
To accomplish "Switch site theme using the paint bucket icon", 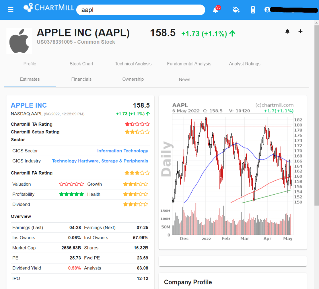I will 236,9.
